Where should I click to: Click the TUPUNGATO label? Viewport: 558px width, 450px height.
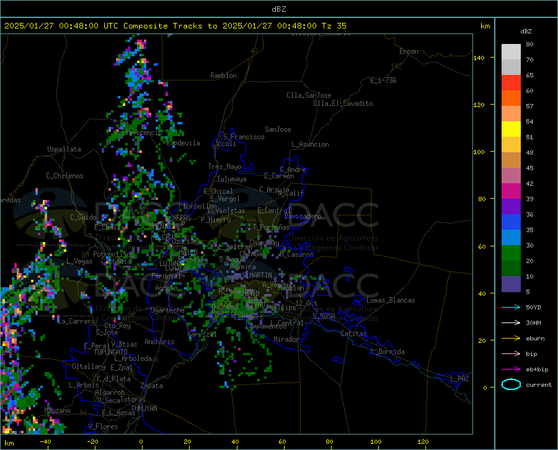[x=111, y=352]
